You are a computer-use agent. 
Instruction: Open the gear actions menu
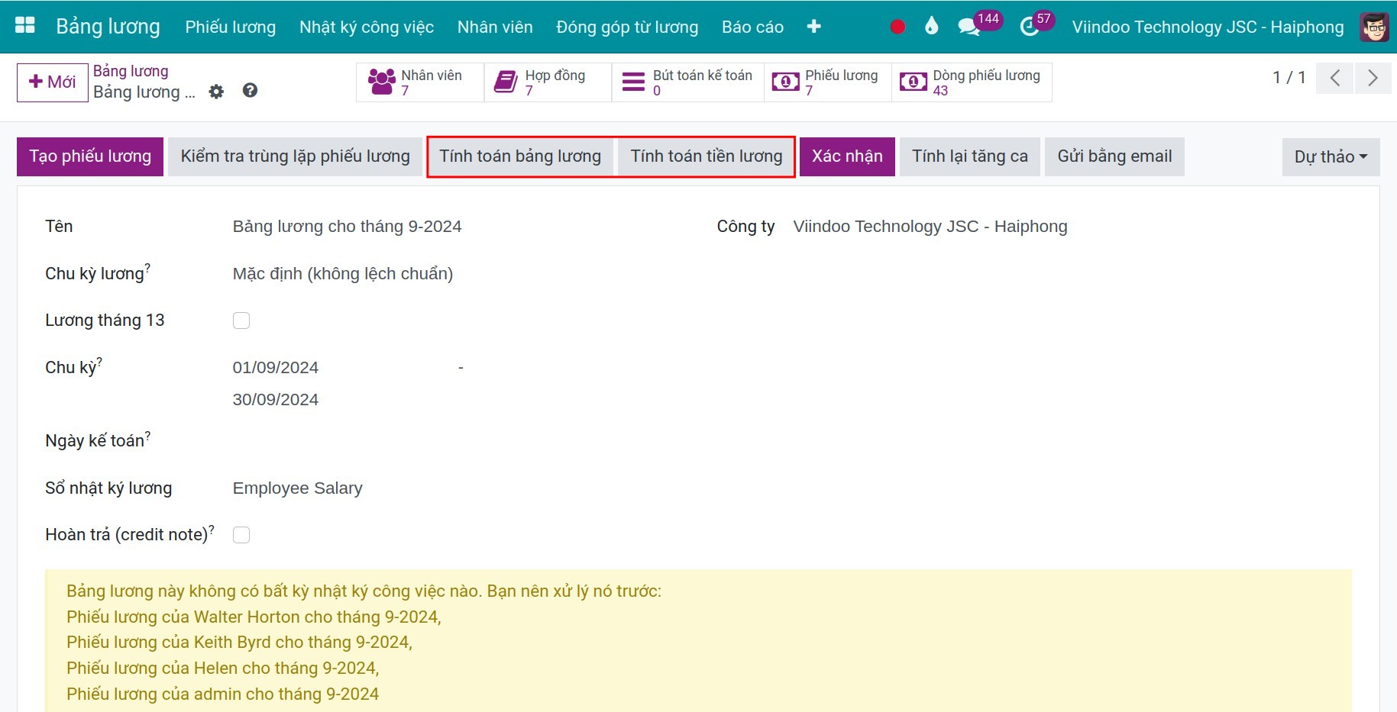pos(217,92)
